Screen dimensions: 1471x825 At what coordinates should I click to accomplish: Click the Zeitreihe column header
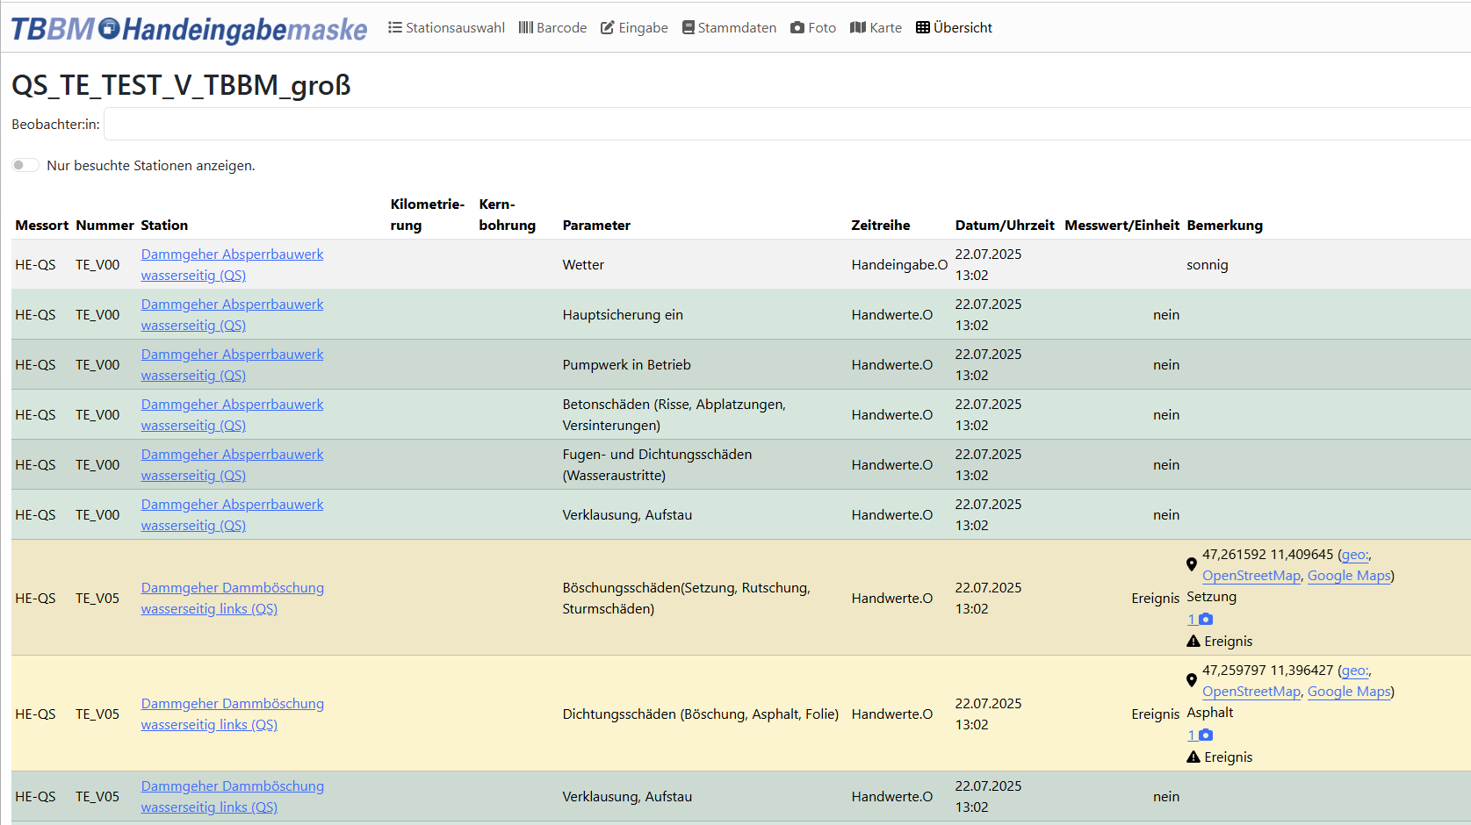(x=881, y=226)
